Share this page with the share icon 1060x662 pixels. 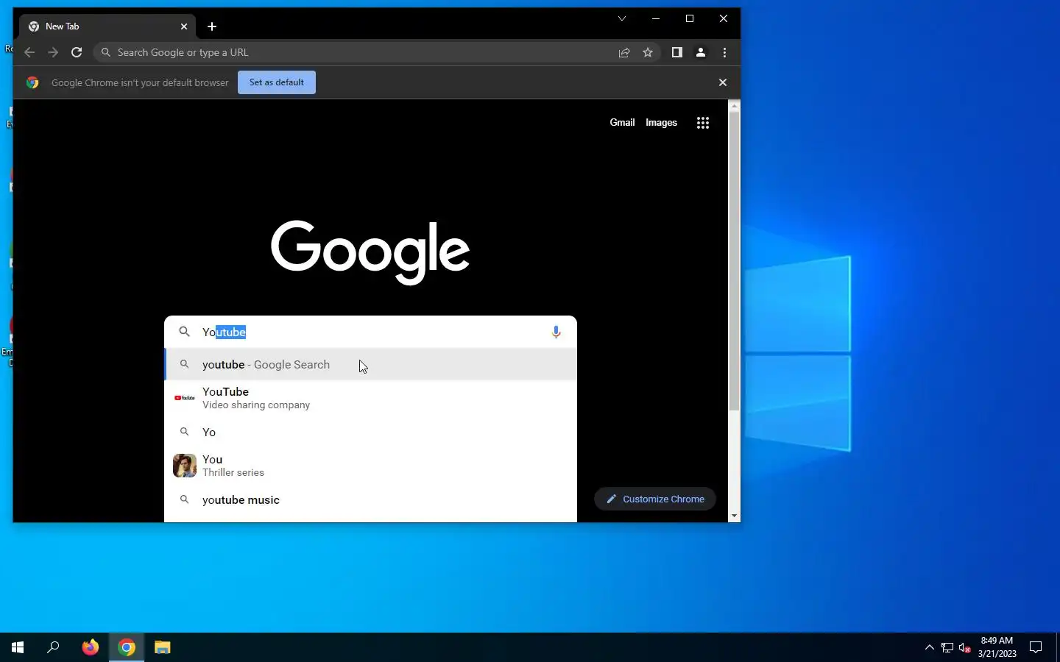coord(624,52)
